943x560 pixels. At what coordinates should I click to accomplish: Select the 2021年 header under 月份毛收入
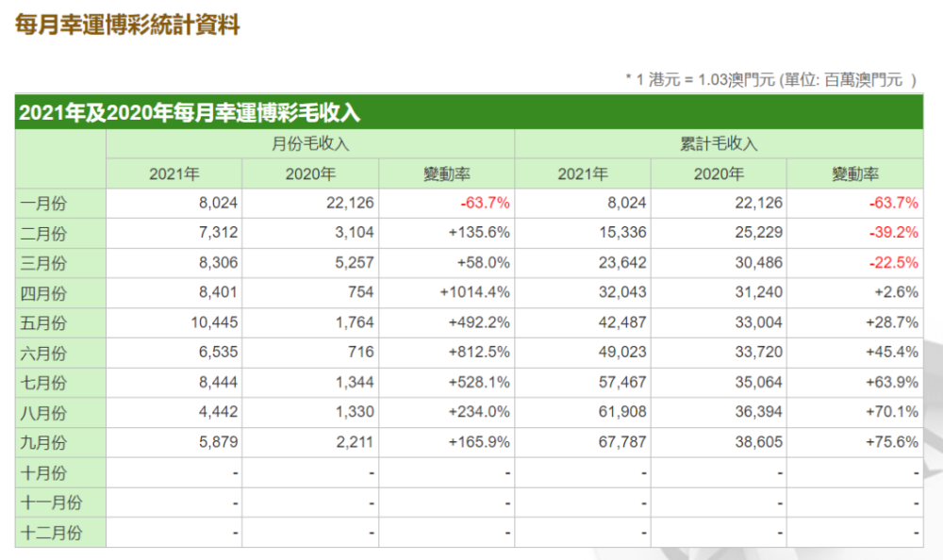point(174,174)
